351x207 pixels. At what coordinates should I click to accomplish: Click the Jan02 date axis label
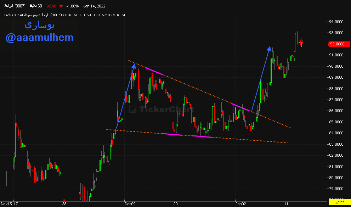(241, 204)
